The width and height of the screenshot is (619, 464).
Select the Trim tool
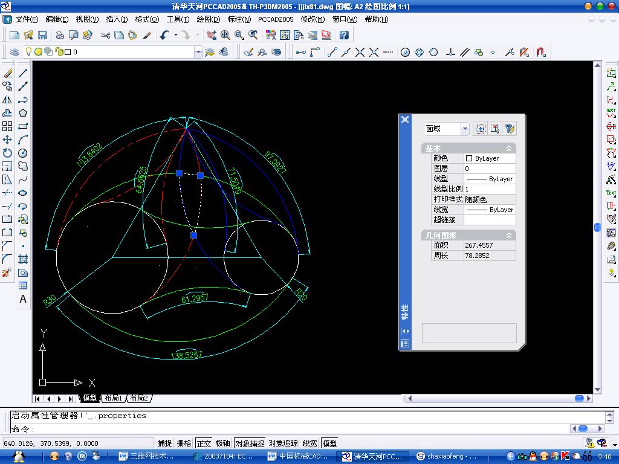pyautogui.click(x=7, y=193)
